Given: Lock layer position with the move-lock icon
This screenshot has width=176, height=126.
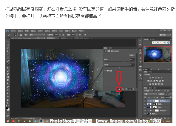Looking at the screenshot, I should pos(154,97).
